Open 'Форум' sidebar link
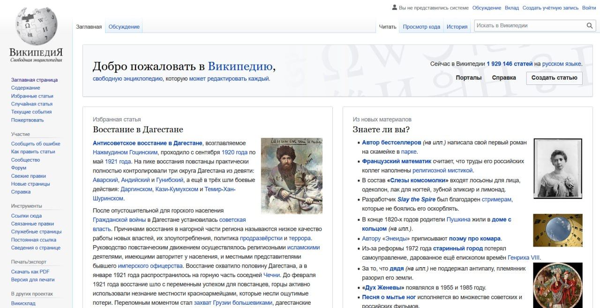The width and height of the screenshot is (600, 308). click(x=19, y=167)
